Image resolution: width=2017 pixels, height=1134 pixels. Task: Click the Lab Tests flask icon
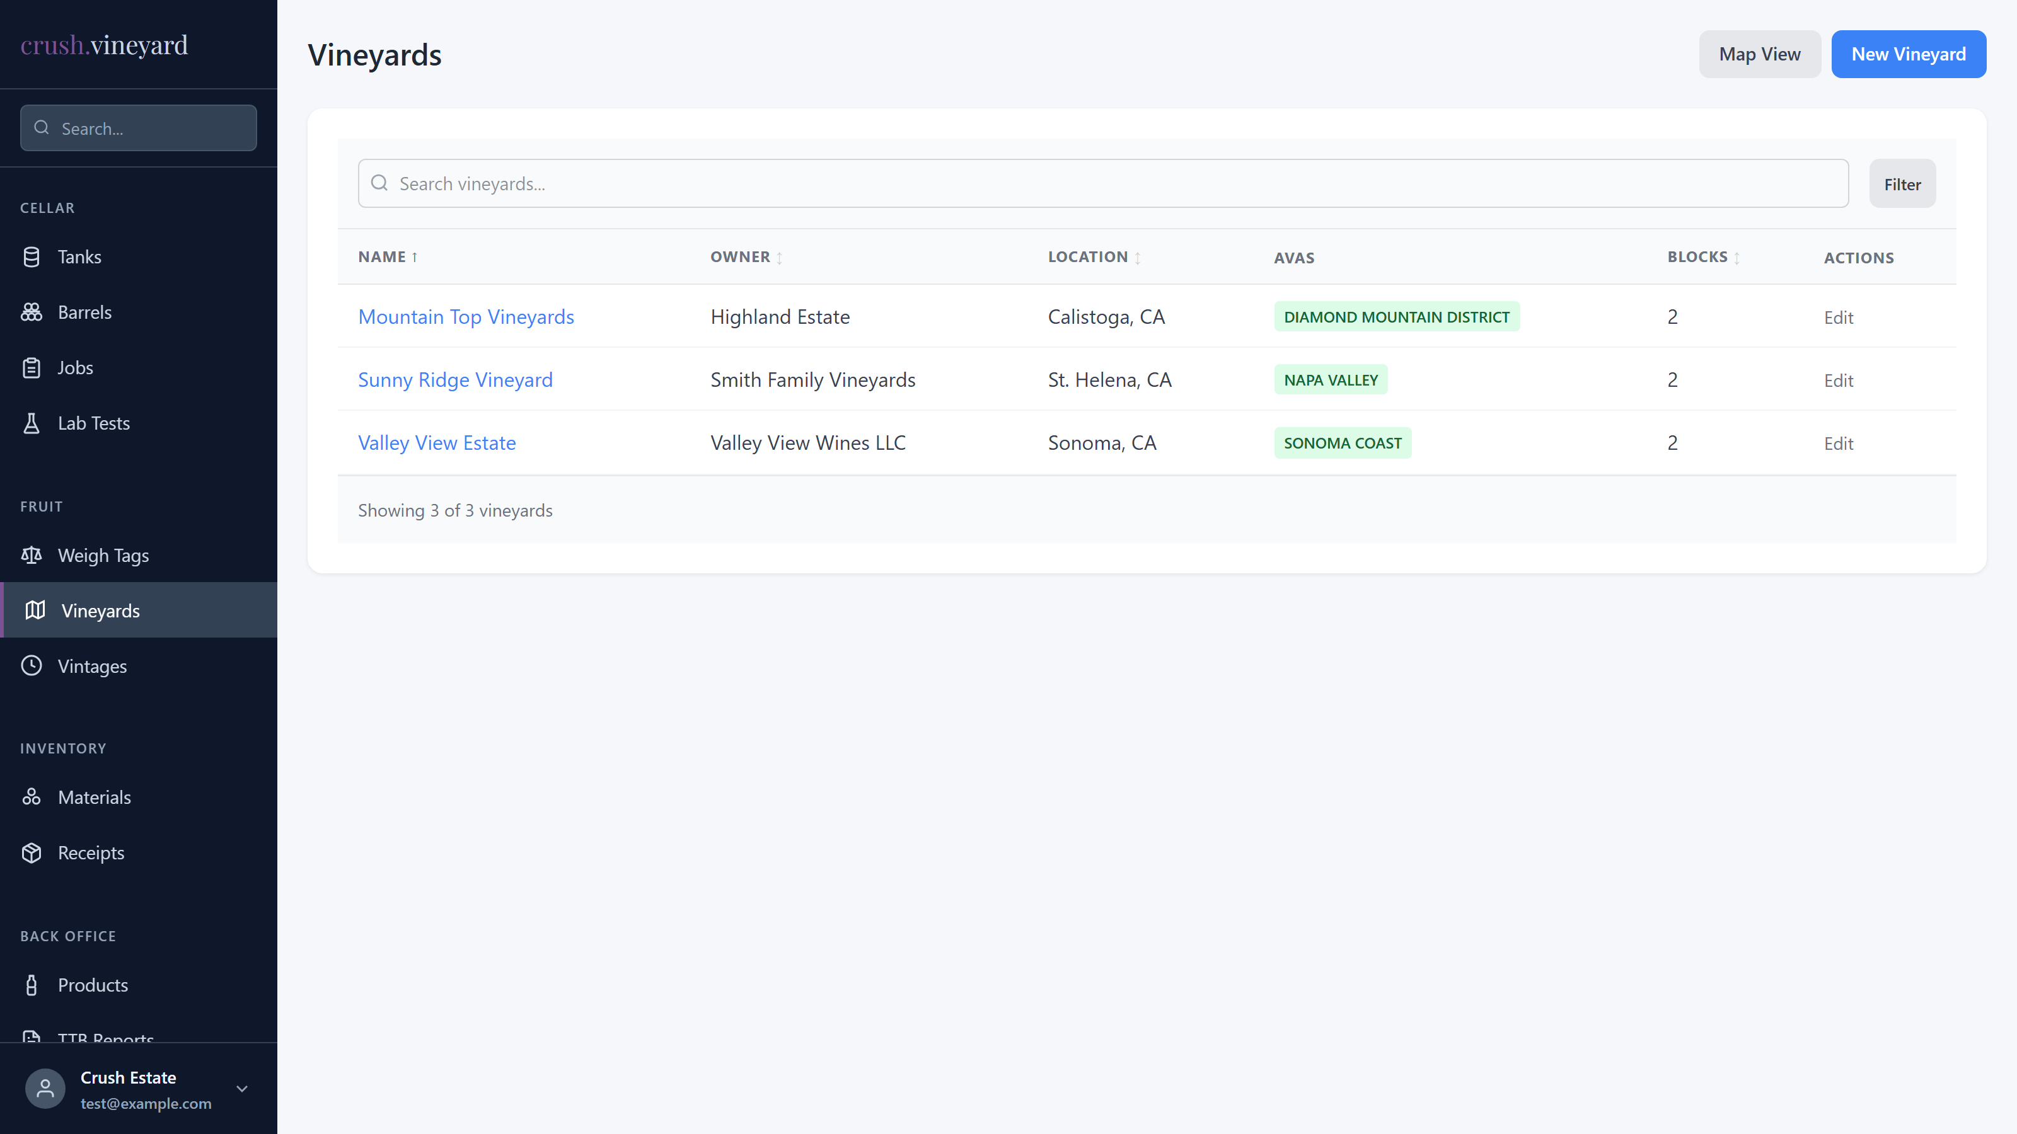(32, 423)
